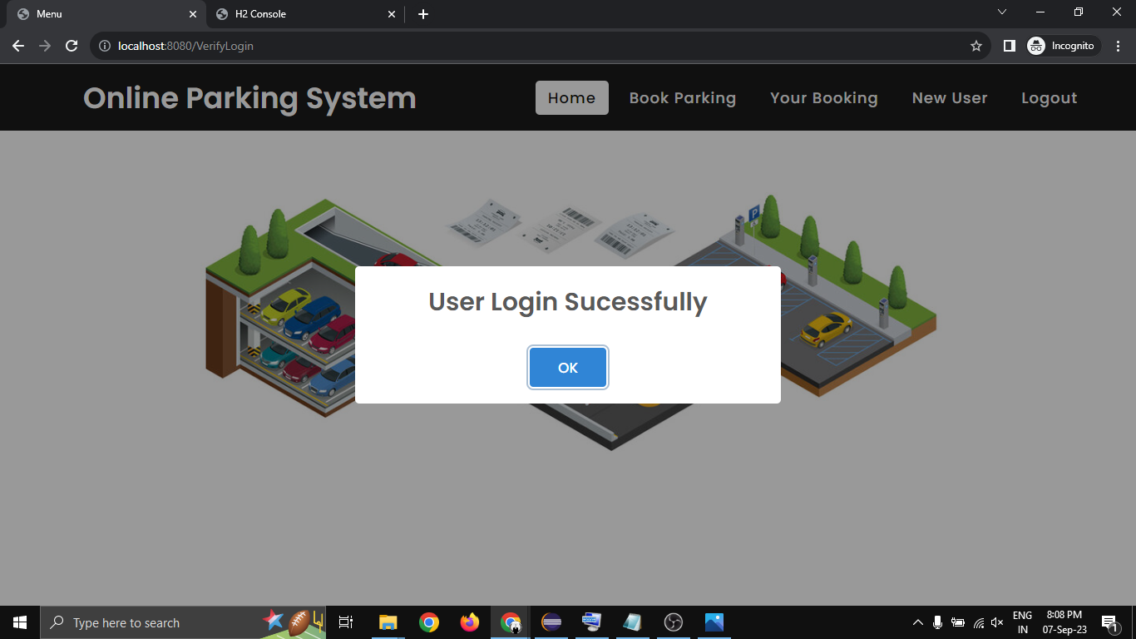The width and height of the screenshot is (1136, 639).
Task: Check the battery status icon
Action: [958, 622]
